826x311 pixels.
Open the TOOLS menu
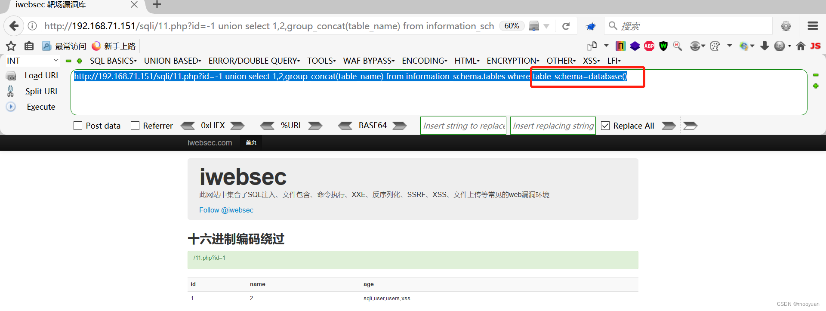coord(321,61)
